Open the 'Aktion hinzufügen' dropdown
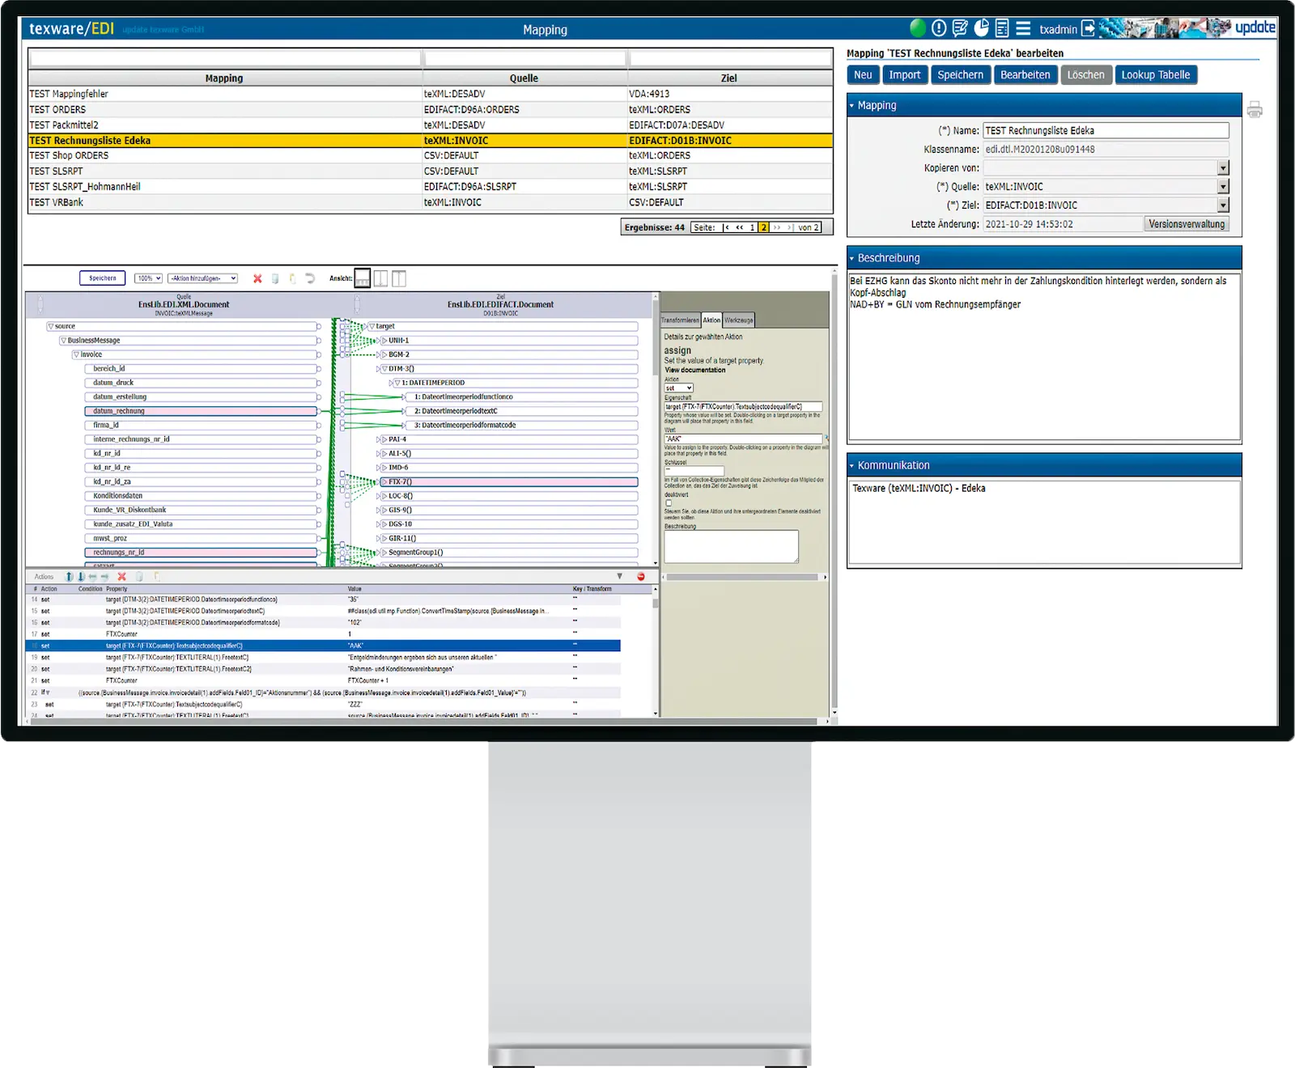 click(x=202, y=278)
